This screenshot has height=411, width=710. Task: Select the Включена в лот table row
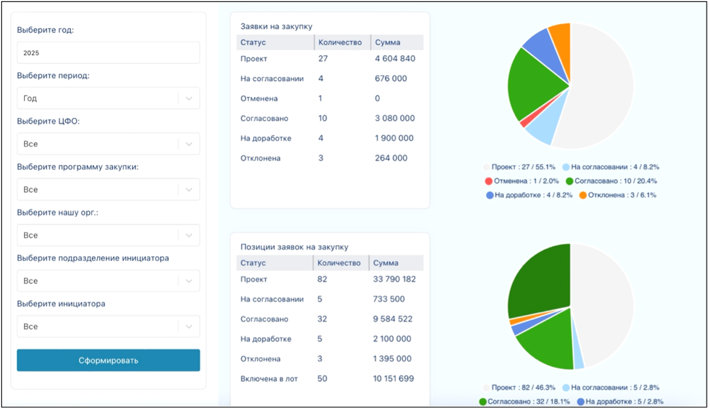330,379
